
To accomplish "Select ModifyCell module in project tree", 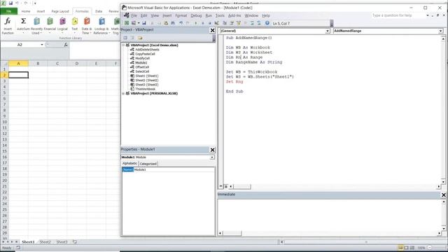I will click(142, 58).
